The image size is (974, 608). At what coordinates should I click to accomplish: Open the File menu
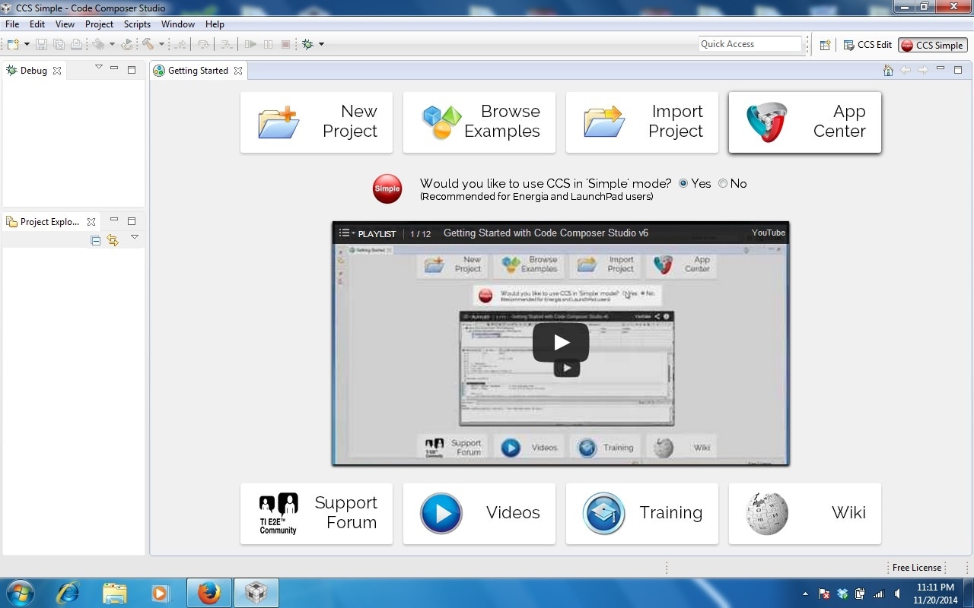pos(12,24)
